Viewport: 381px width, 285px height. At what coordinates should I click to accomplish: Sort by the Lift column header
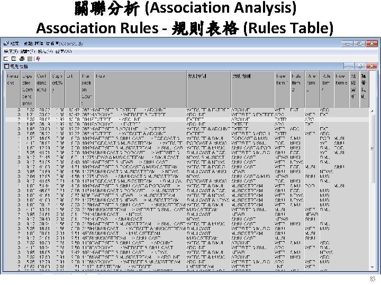click(x=72, y=89)
